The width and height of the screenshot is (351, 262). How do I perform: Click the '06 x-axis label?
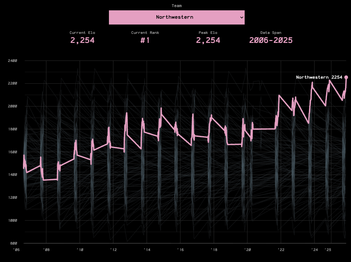coord(16,250)
